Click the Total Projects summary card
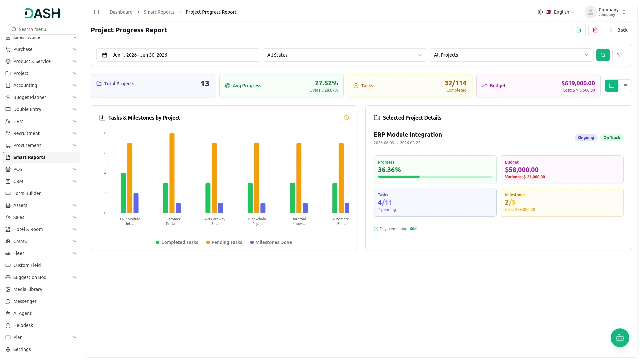Viewport: 640px width, 360px height. (153, 86)
